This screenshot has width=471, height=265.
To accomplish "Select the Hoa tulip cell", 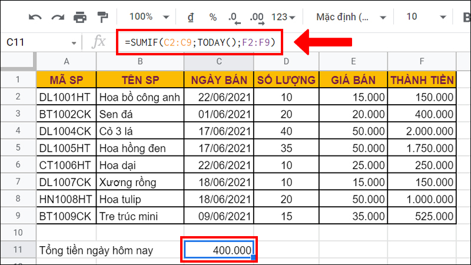I will [x=140, y=199].
